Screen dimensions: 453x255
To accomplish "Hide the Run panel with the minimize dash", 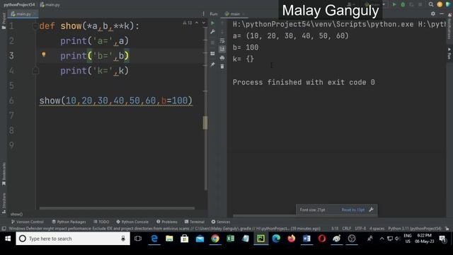I will click(442, 13).
